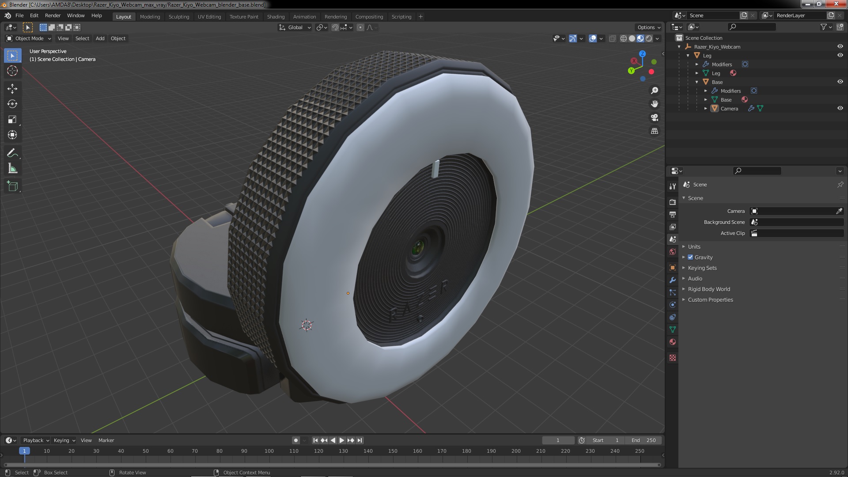Expand the Units panel

pyautogui.click(x=694, y=246)
